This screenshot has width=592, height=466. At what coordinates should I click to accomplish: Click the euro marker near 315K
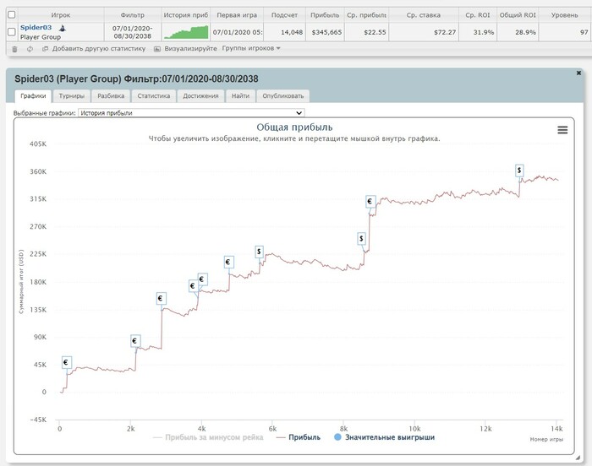click(x=370, y=202)
